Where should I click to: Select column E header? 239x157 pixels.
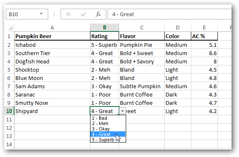(x=205, y=28)
